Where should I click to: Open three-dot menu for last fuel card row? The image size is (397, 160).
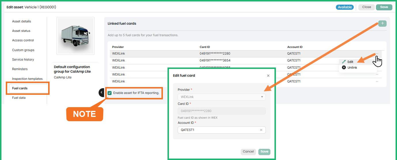point(377,82)
